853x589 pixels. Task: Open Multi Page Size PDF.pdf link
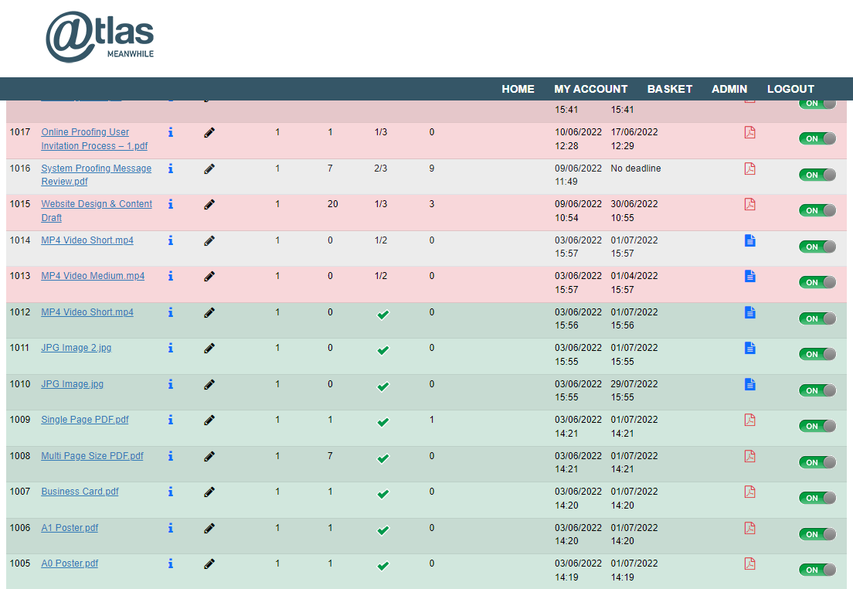click(93, 455)
